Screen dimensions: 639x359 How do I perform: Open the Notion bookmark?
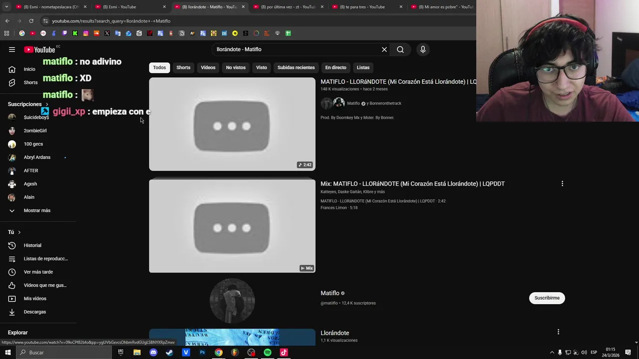[182, 33]
